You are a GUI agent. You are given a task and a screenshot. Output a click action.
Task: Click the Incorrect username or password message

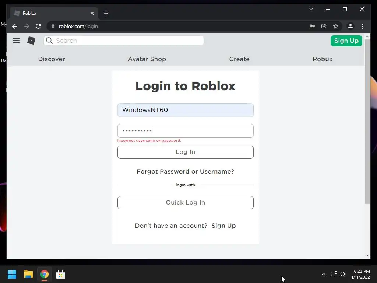pyautogui.click(x=149, y=140)
